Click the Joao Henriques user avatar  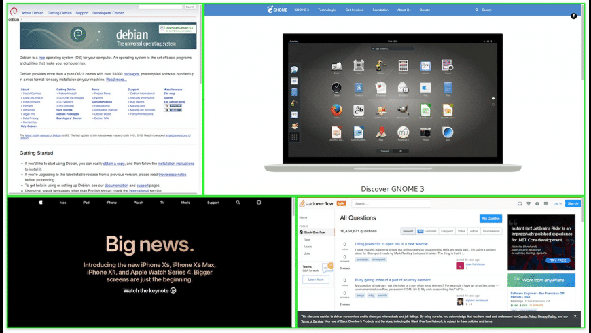click(x=460, y=266)
